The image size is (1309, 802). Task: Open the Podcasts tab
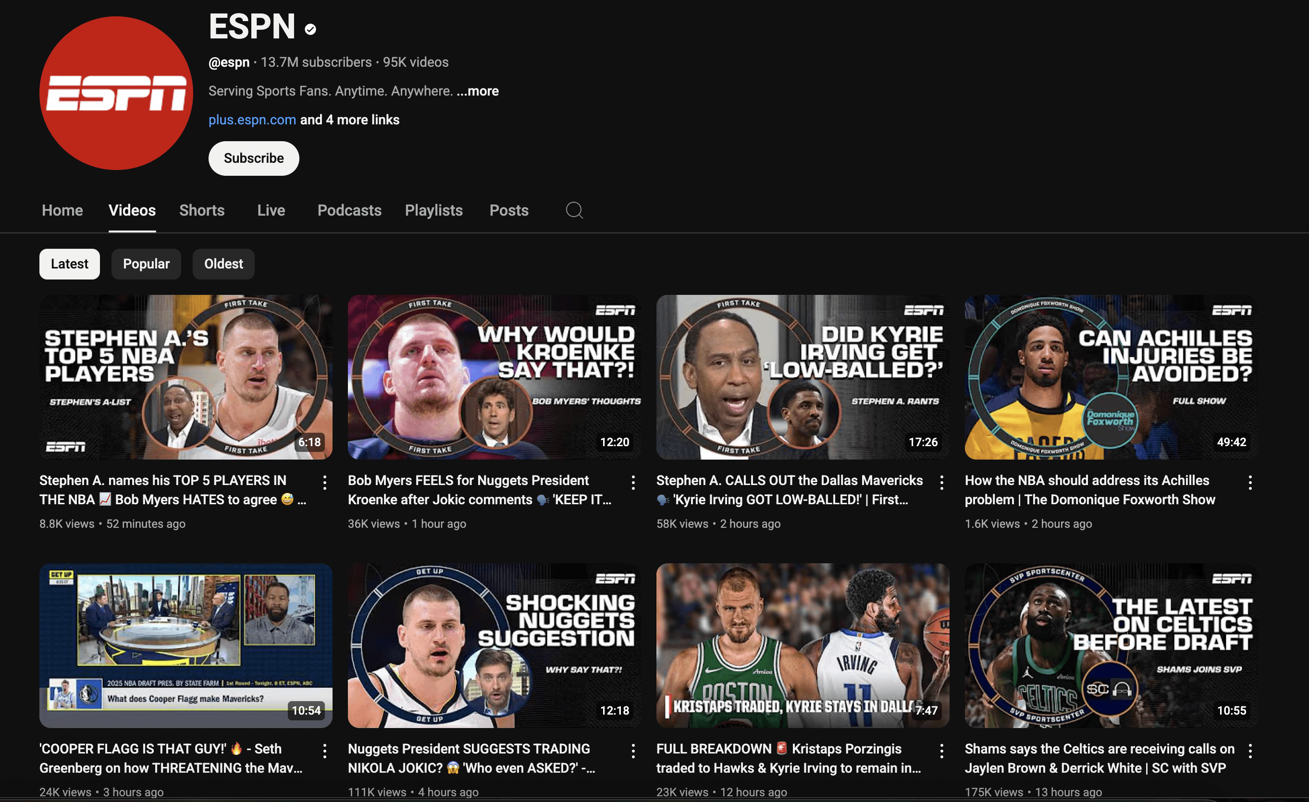point(349,210)
